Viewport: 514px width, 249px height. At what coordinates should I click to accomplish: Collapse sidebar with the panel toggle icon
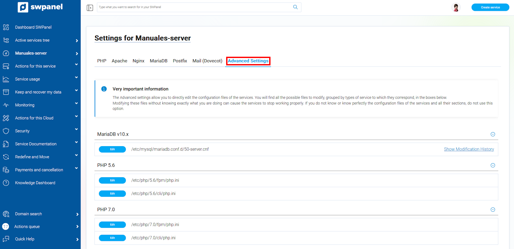90,8
